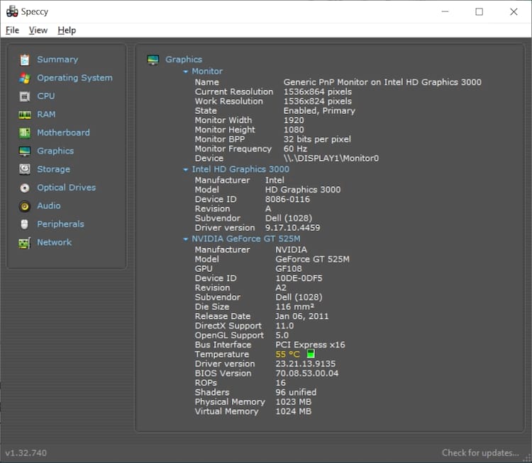
Task: Click the Operating System Windows flag icon
Action: pos(24,78)
